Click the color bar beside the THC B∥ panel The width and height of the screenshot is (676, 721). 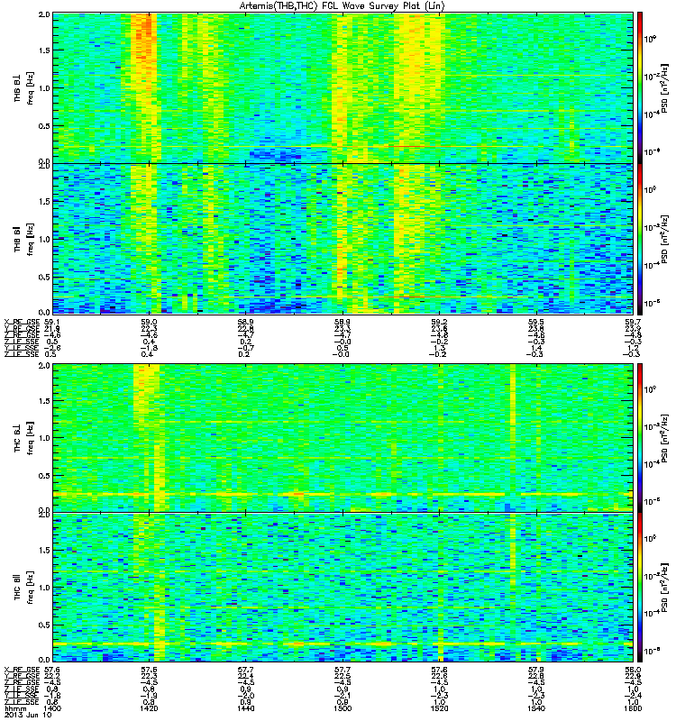(x=640, y=588)
